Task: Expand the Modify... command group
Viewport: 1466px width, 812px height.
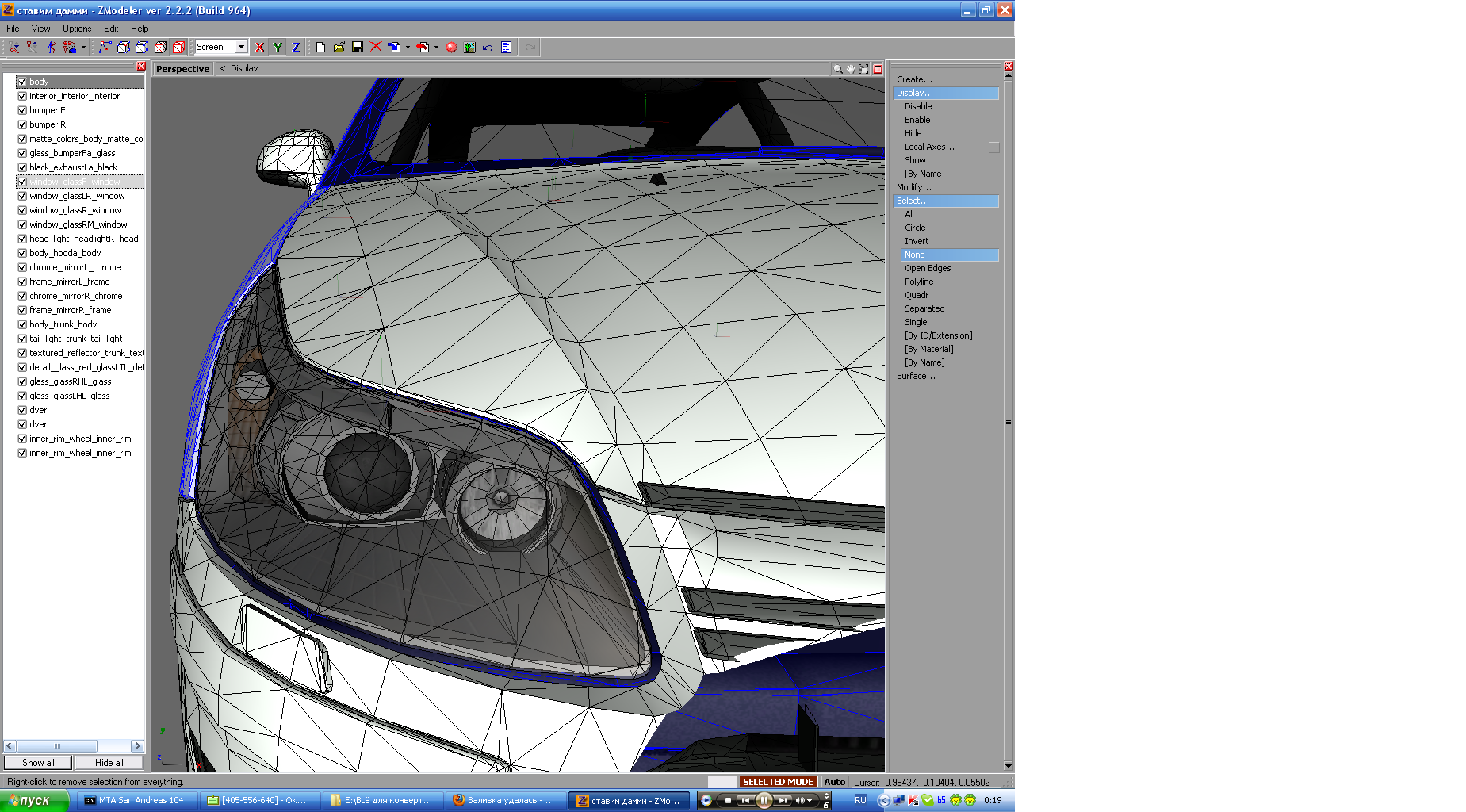Action: 913,187
